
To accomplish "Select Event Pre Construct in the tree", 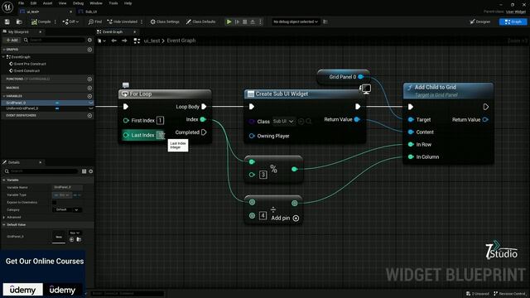I will click(x=27, y=64).
